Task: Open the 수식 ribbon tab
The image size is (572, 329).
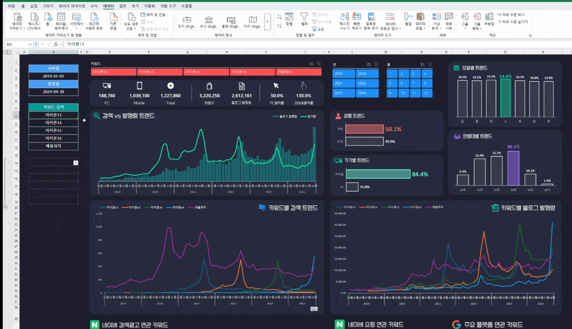Action: pyautogui.click(x=94, y=6)
